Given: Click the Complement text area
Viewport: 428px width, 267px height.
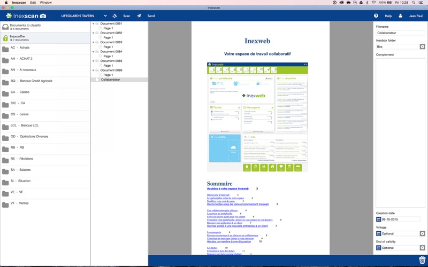Looking at the screenshot, I should point(400,133).
